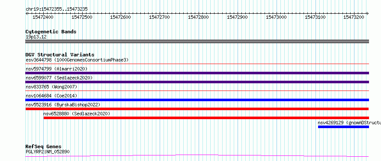
Task: Select variant label nsv1064684 (Coe2014)
Action: (x=51, y=96)
